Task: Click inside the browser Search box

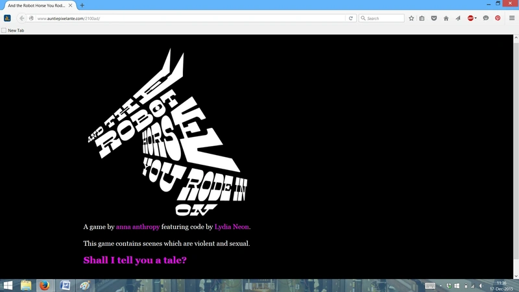Action: pyautogui.click(x=381, y=18)
